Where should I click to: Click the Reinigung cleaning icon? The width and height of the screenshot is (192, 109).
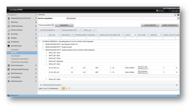click(x=9, y=42)
